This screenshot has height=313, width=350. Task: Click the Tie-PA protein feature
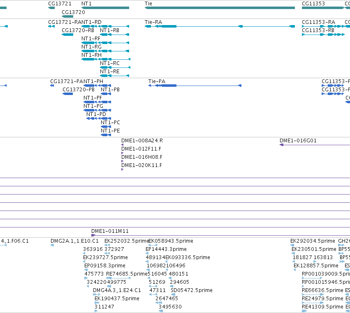[195, 86]
